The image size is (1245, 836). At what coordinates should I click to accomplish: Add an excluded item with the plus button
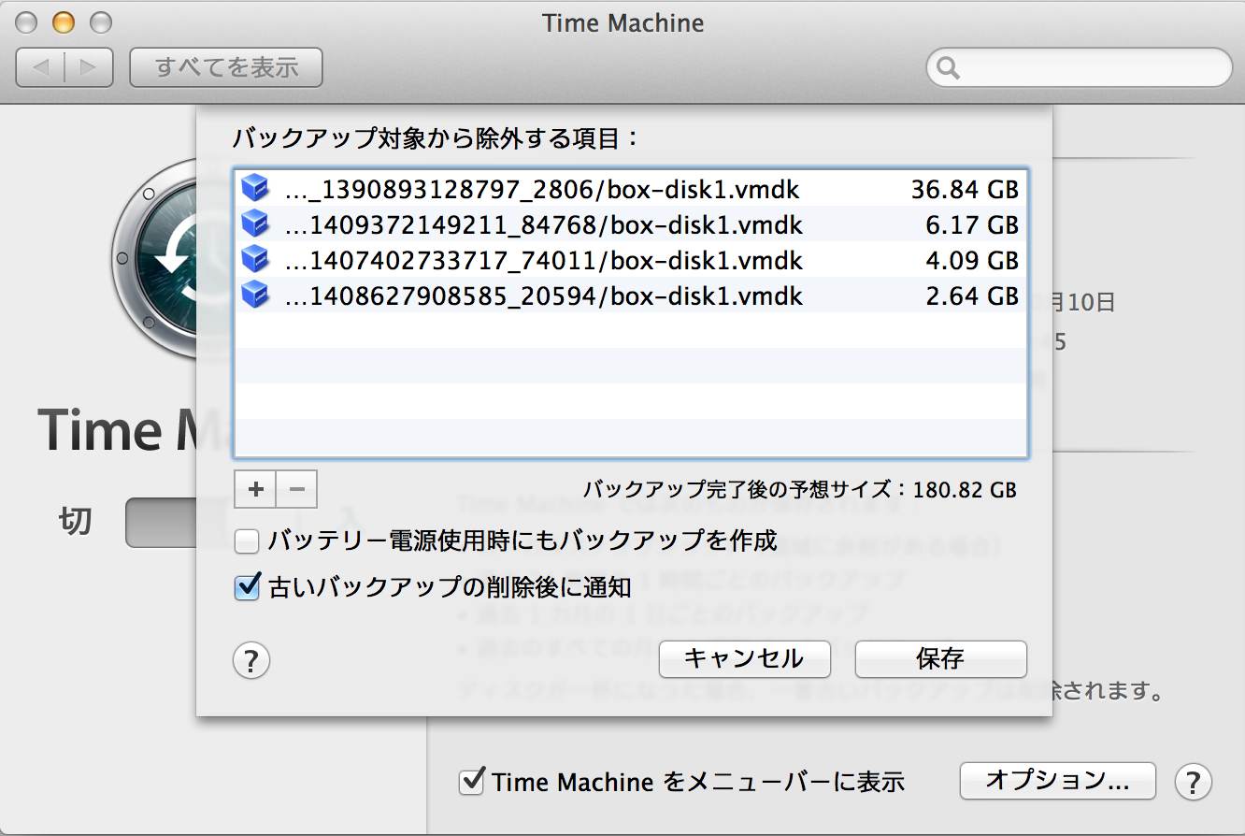click(255, 488)
